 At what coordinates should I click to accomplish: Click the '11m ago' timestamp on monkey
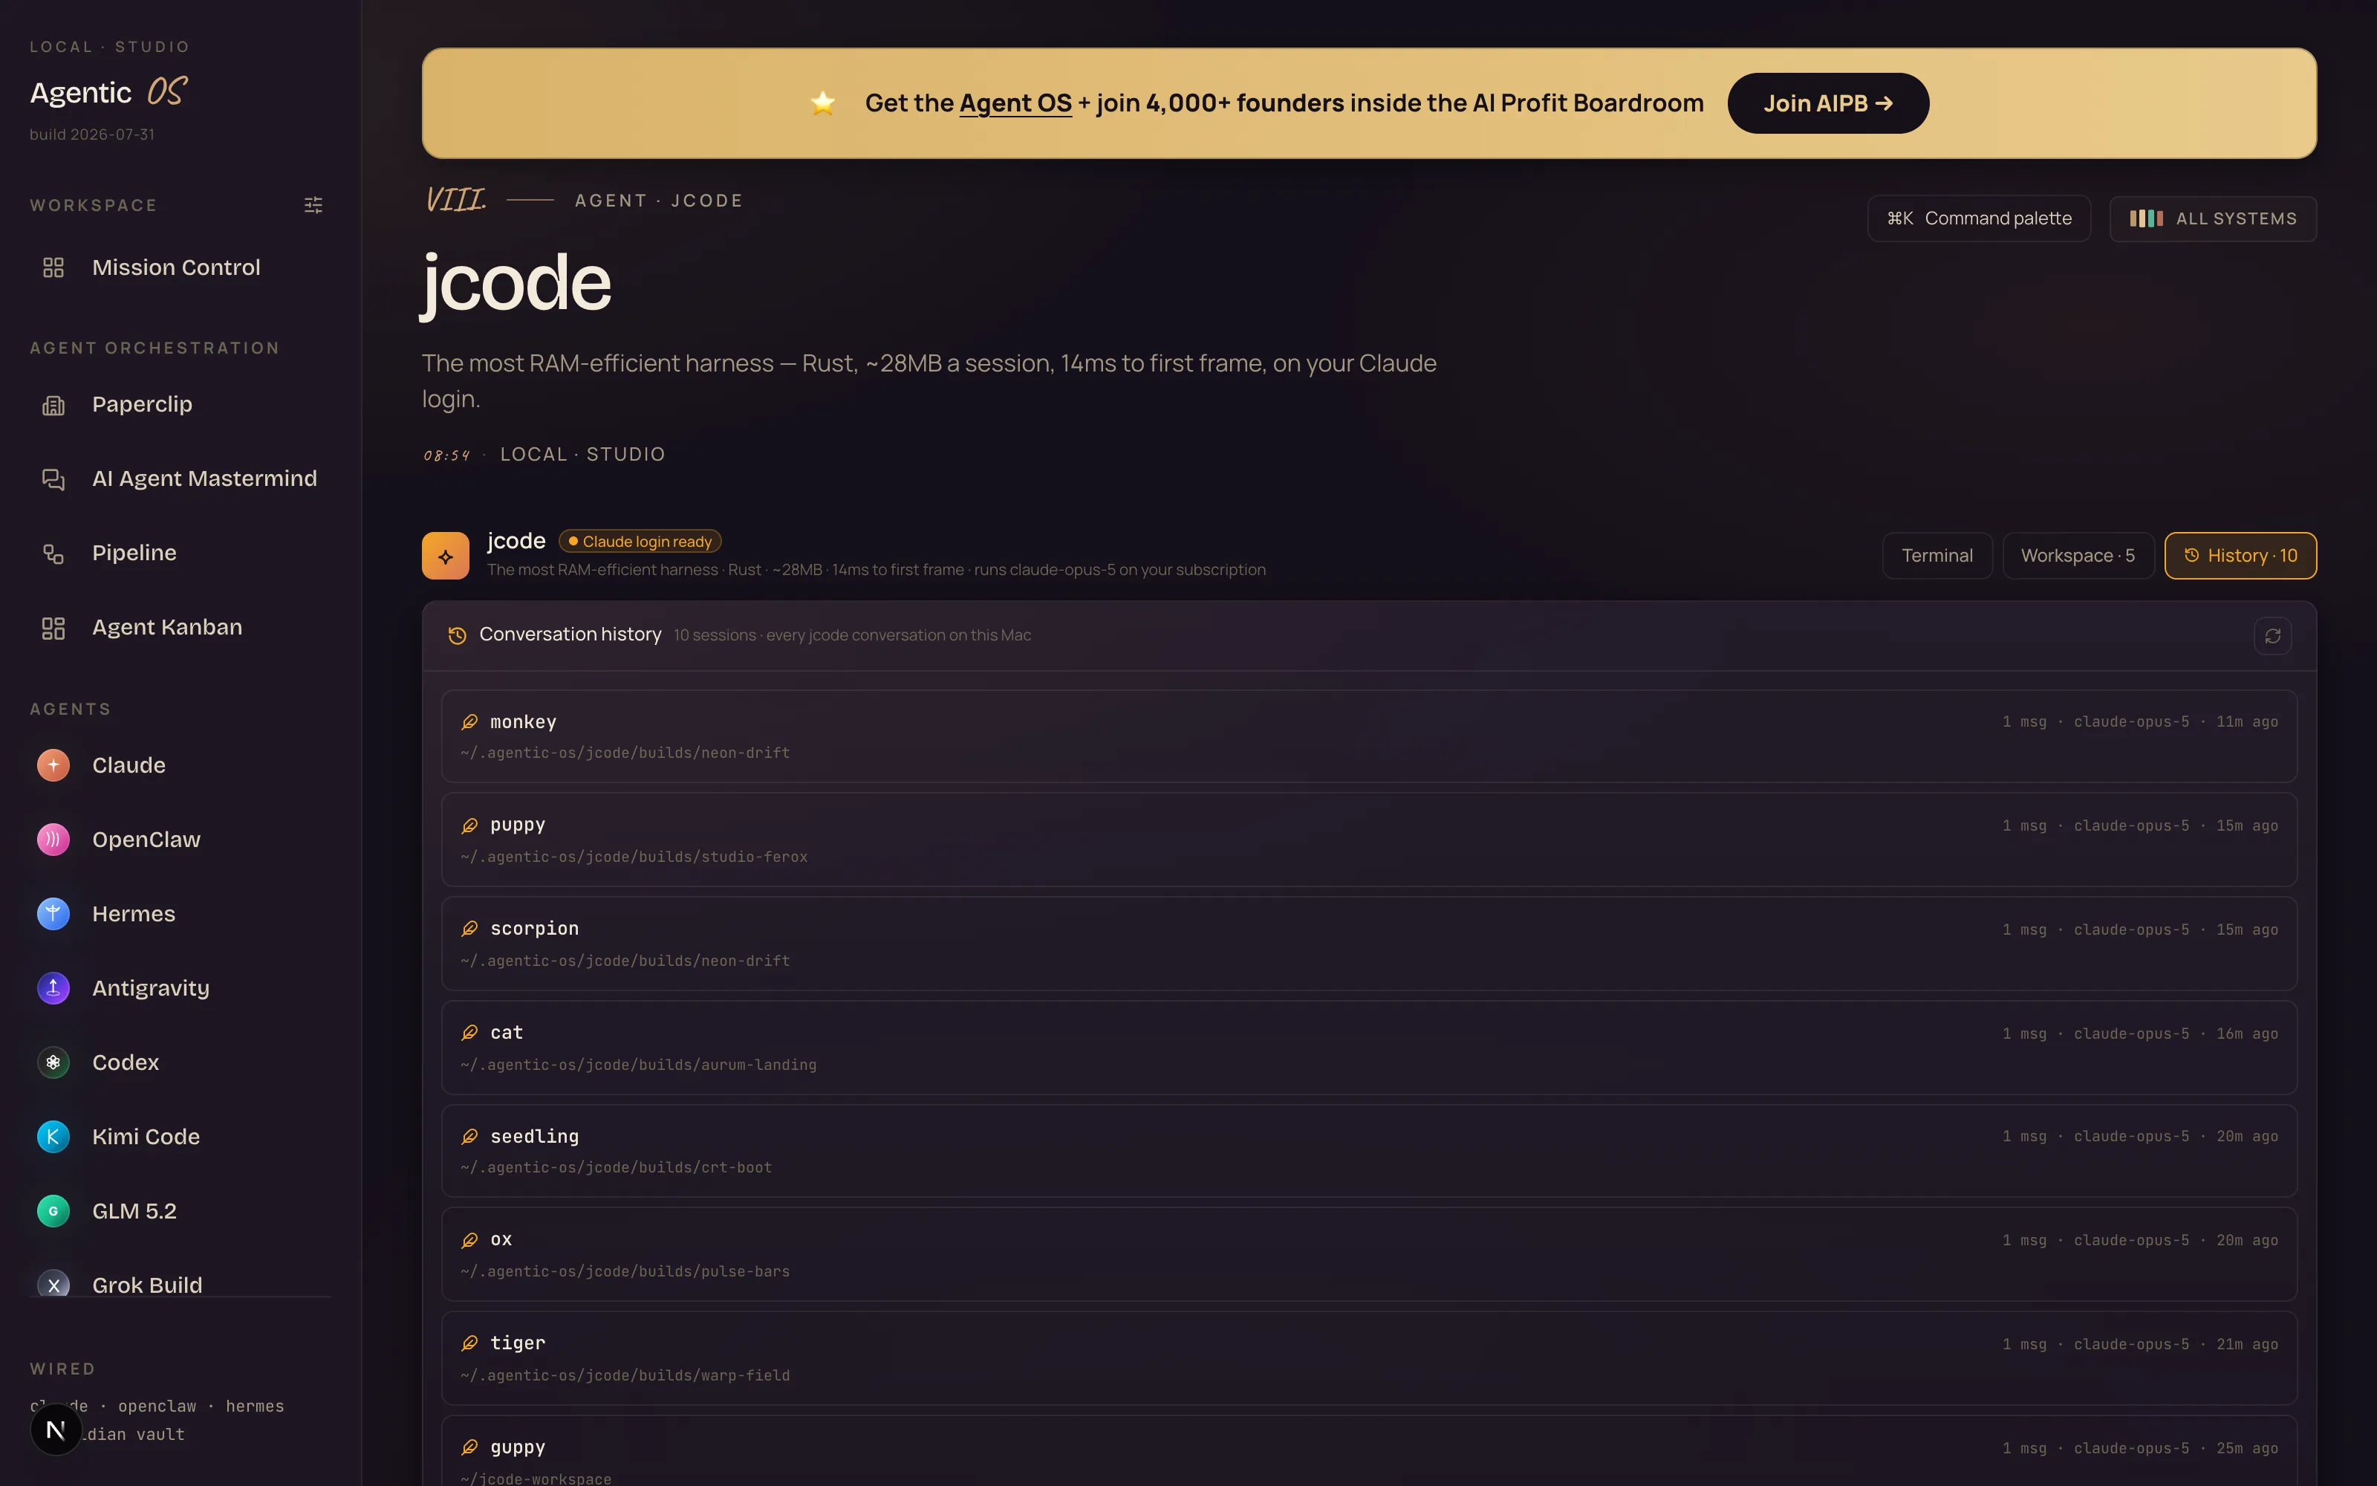2247,722
